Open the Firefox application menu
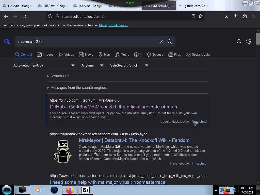This screenshot has height=195, width=260. (x=254, y=16)
